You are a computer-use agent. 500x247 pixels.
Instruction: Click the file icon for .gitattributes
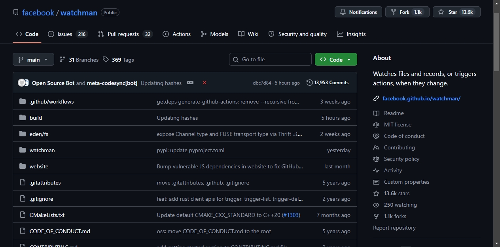[23, 183]
